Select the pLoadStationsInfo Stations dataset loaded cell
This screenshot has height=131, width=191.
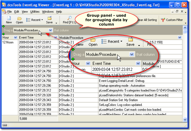tap(140, 95)
